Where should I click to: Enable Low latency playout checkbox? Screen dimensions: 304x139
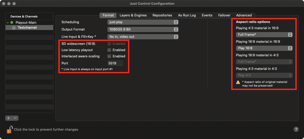point(109,50)
